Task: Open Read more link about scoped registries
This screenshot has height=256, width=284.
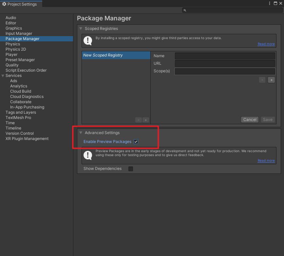Action: 266,44
